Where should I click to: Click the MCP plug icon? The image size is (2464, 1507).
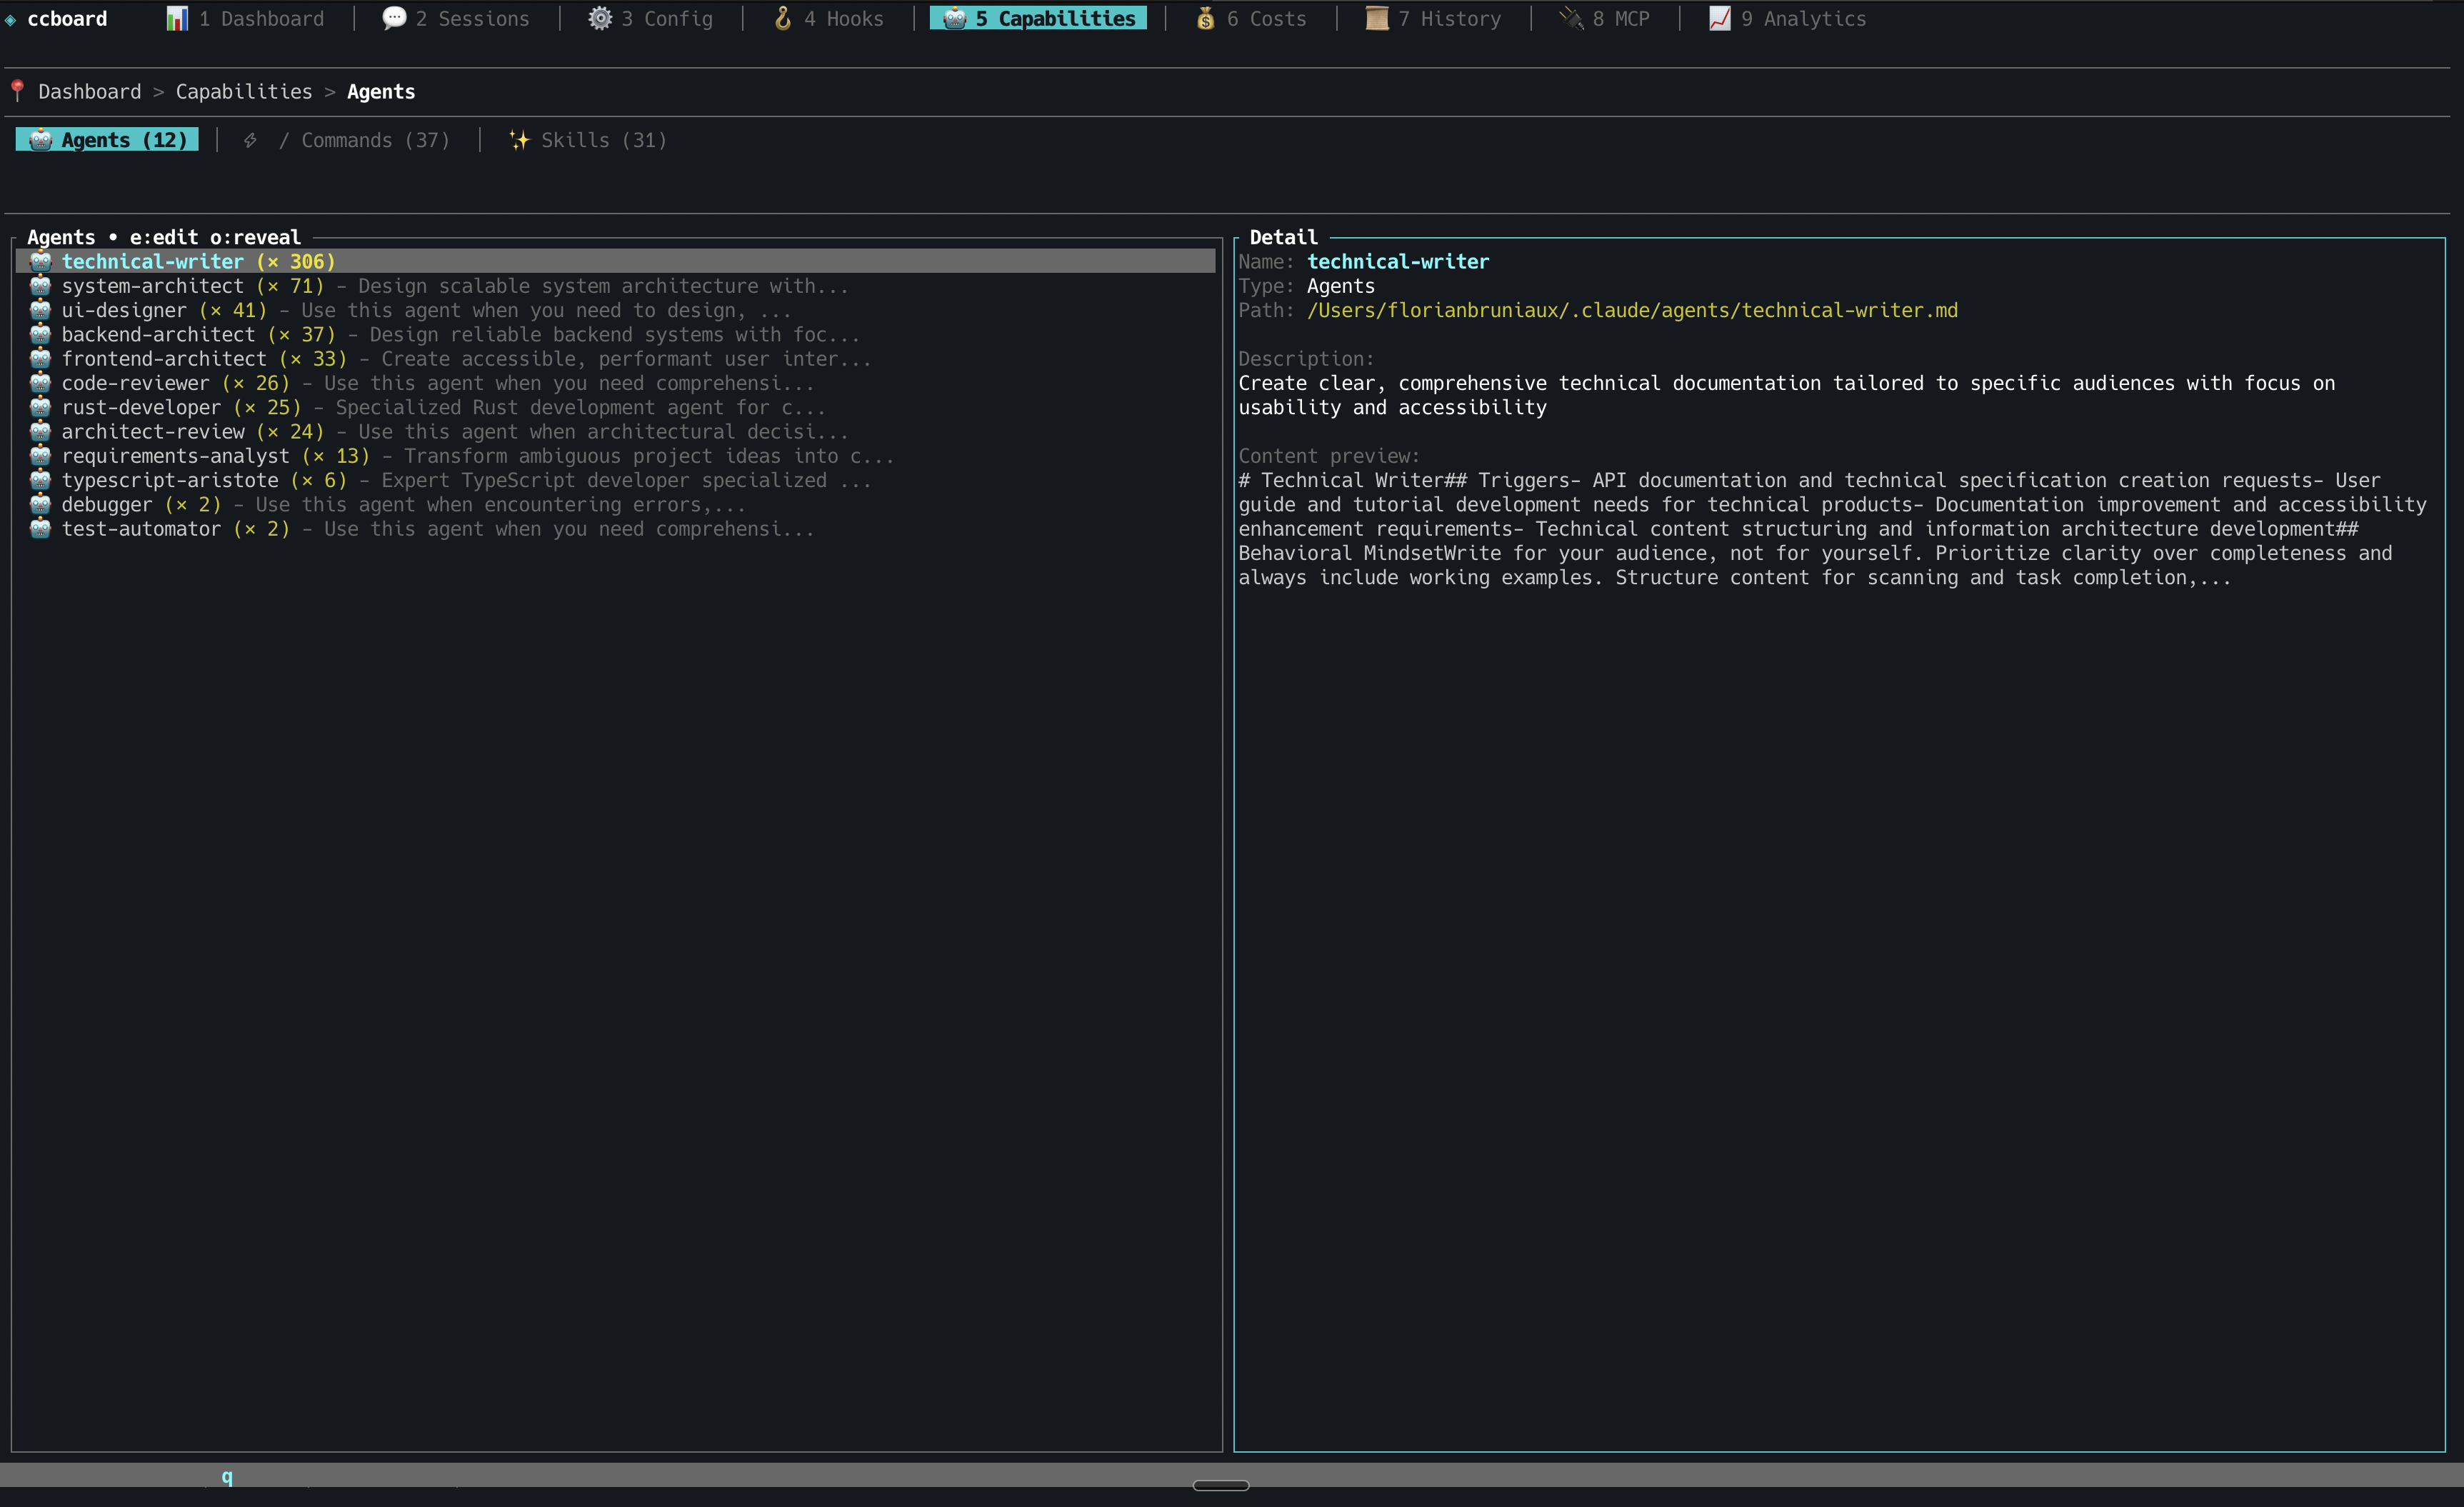tap(1571, 19)
